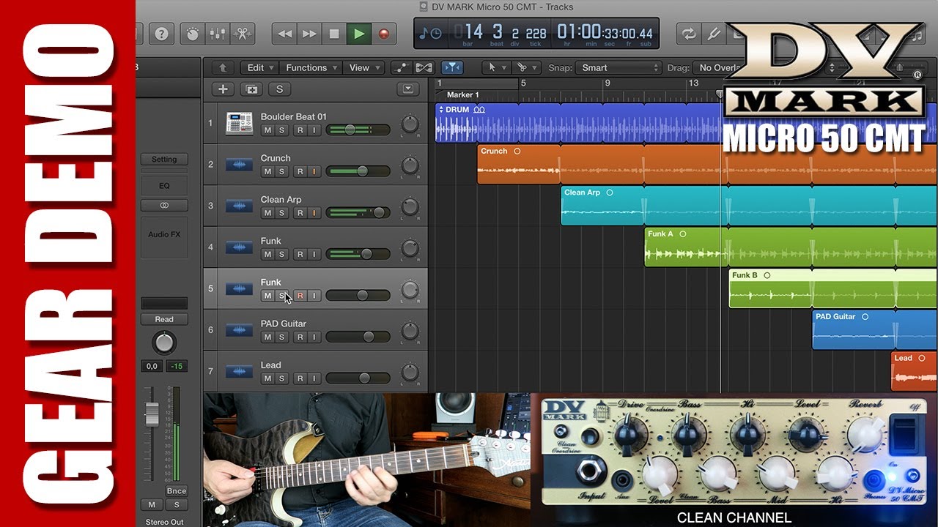Adjust the Crunch track volume slider
The height and width of the screenshot is (527, 938).
(x=358, y=171)
